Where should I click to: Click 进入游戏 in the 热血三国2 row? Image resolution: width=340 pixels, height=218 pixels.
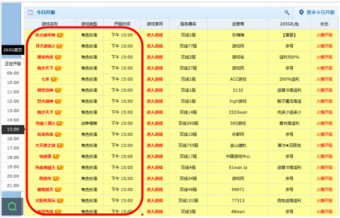(154, 123)
